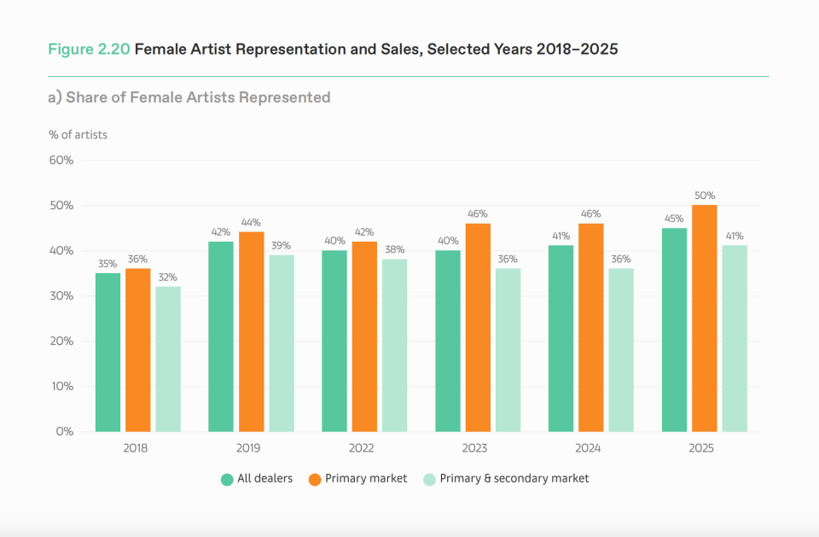
Task: Toggle the All dealers legend label
Action: (x=264, y=478)
